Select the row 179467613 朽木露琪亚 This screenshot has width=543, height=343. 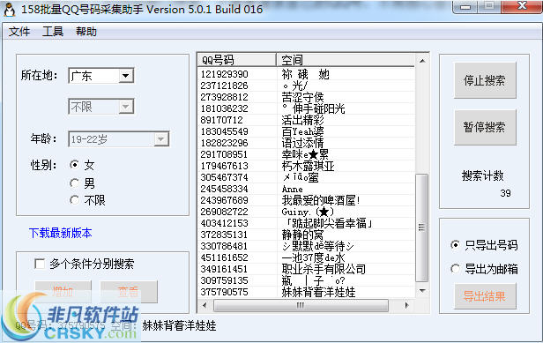[307, 166]
